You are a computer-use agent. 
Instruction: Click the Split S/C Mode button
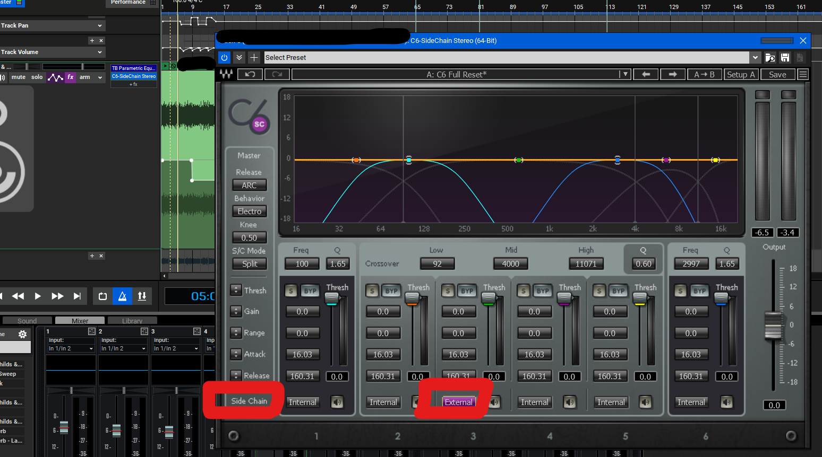click(x=249, y=263)
